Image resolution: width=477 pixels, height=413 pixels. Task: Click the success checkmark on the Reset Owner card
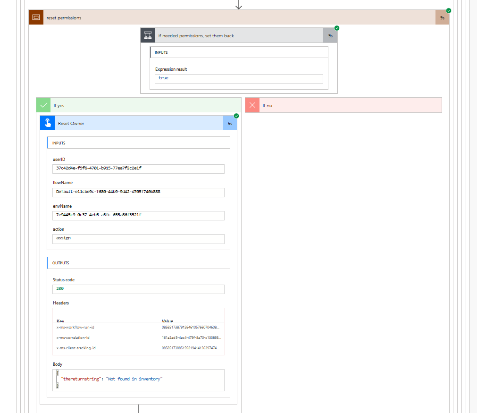[236, 116]
